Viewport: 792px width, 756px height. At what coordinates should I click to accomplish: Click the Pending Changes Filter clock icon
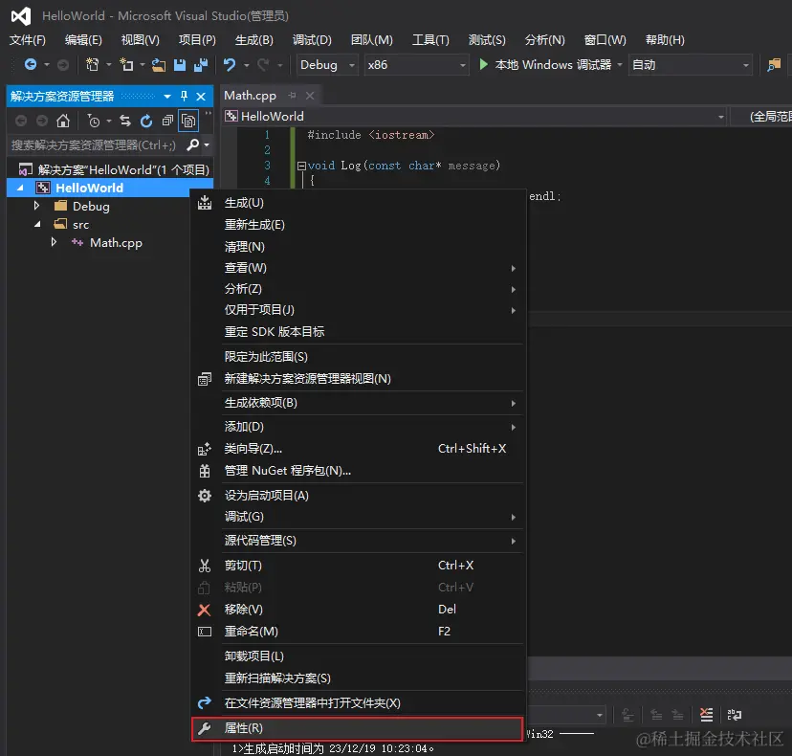tap(94, 121)
